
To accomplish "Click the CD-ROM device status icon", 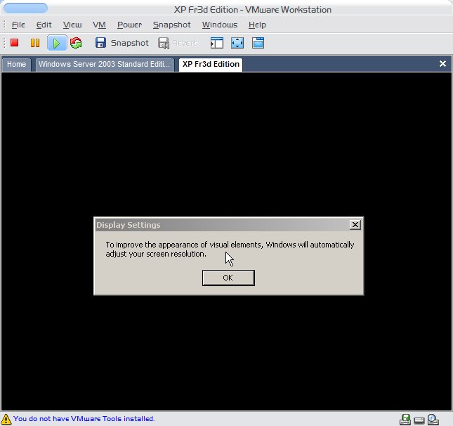I will tap(433, 420).
